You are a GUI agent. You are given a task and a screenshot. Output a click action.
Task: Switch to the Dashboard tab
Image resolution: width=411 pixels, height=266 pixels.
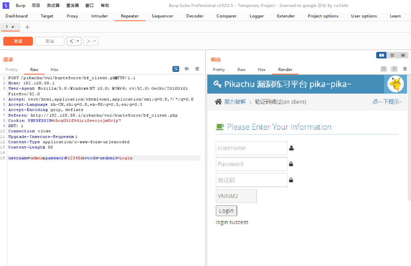17,16
